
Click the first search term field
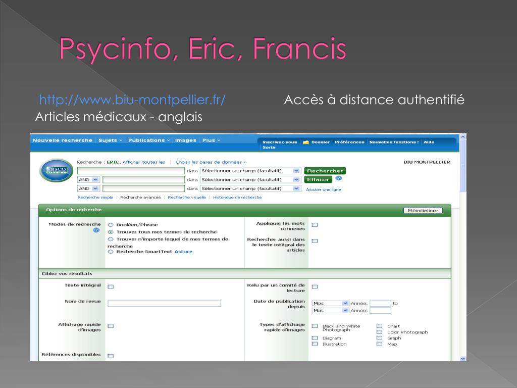click(x=131, y=171)
